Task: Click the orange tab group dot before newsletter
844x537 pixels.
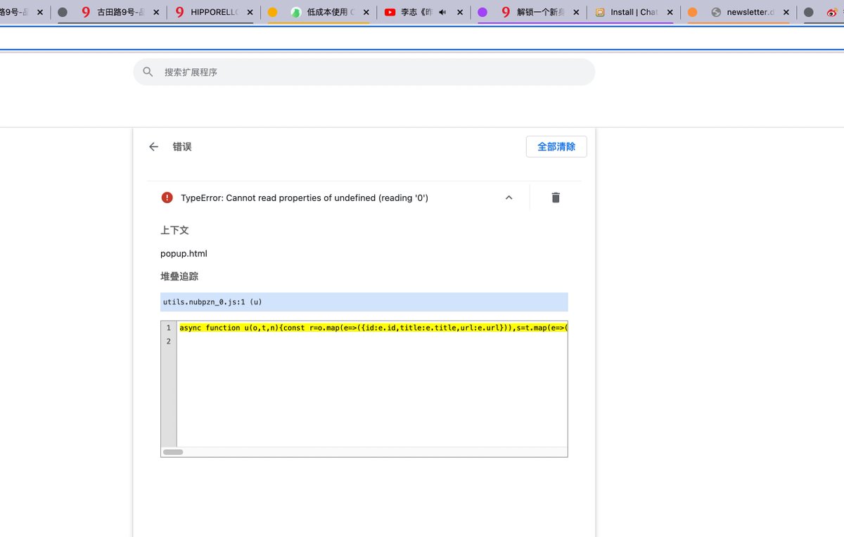Action: [693, 13]
